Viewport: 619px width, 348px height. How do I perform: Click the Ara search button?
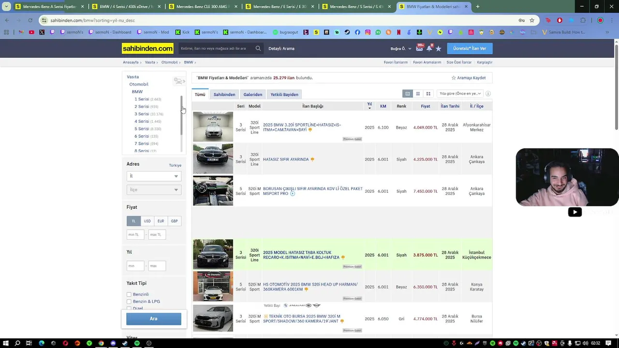click(x=154, y=319)
